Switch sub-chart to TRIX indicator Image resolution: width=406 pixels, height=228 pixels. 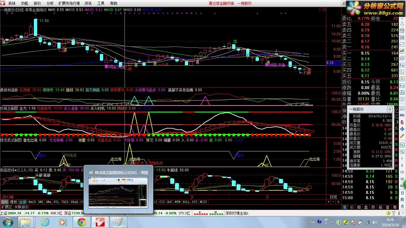[x=65, y=202]
